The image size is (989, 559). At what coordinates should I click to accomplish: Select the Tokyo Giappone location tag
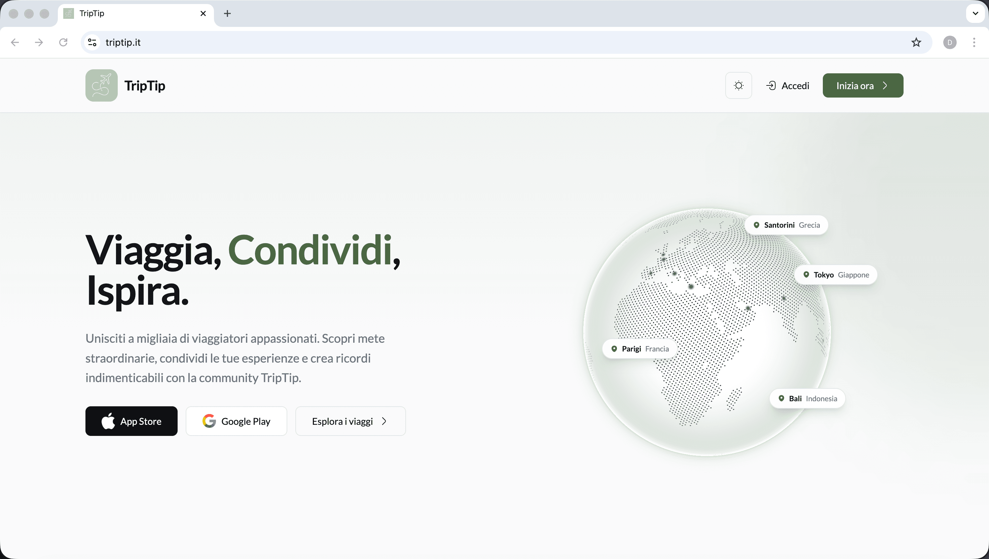pyautogui.click(x=836, y=275)
